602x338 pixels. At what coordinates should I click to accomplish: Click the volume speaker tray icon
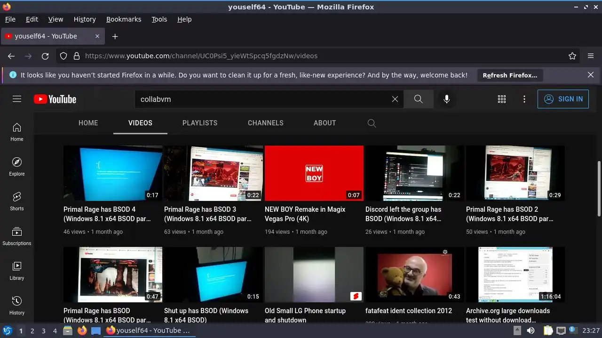531,330
